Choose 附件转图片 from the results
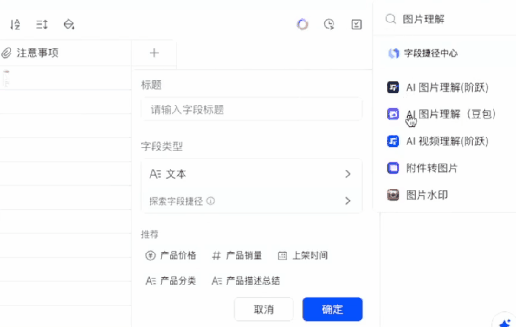This screenshot has height=327, width=516. click(x=422, y=168)
